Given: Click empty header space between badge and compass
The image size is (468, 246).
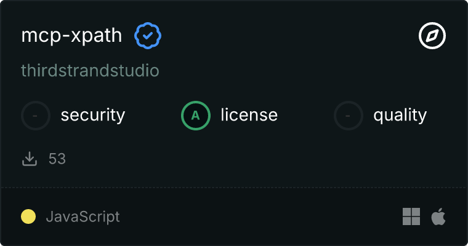Looking at the screenshot, I should pos(289,36).
